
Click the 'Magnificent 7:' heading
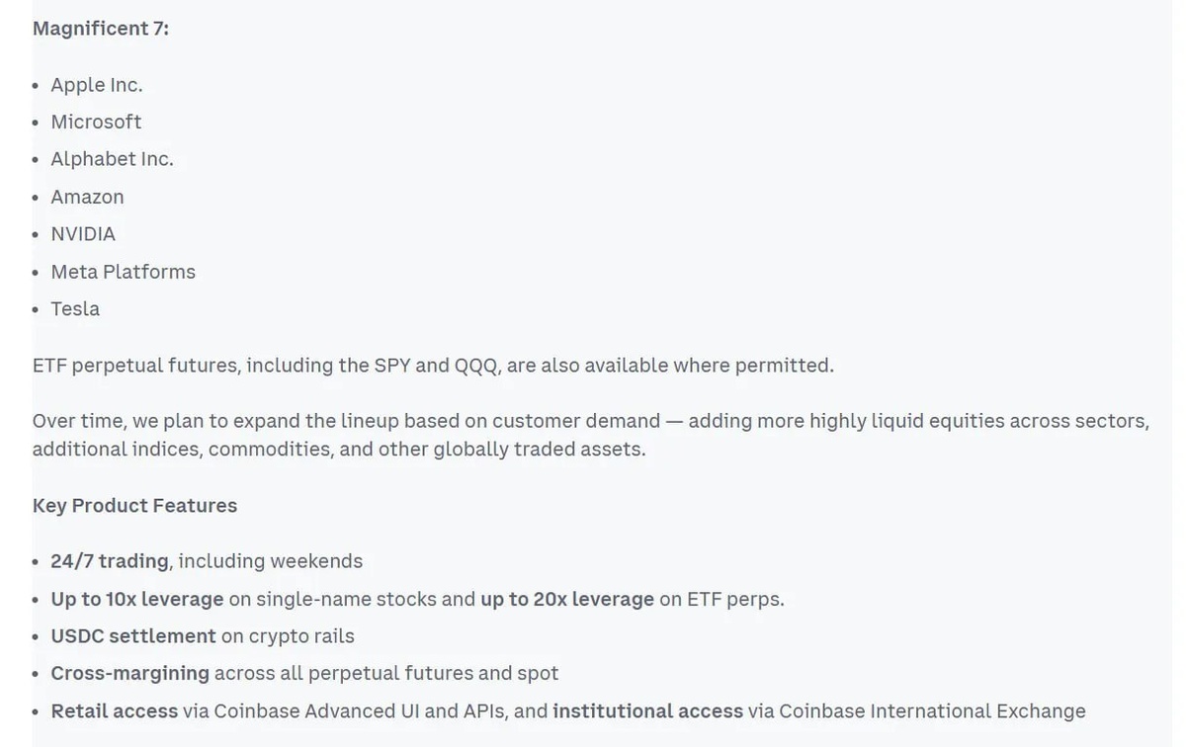pyautogui.click(x=100, y=29)
